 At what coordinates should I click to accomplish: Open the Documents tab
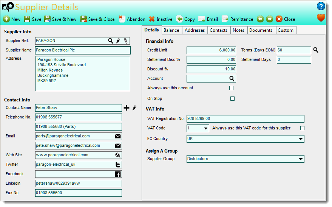[261, 30]
